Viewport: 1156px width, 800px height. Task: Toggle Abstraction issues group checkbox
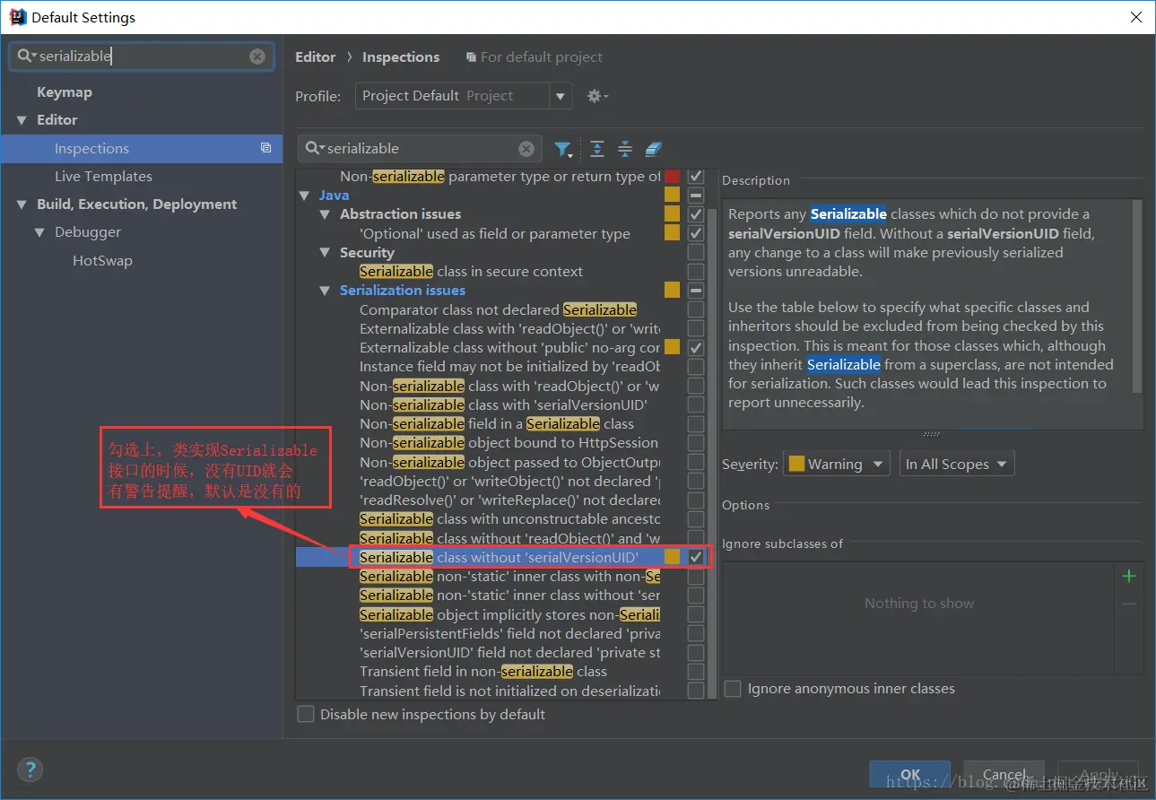tap(696, 214)
